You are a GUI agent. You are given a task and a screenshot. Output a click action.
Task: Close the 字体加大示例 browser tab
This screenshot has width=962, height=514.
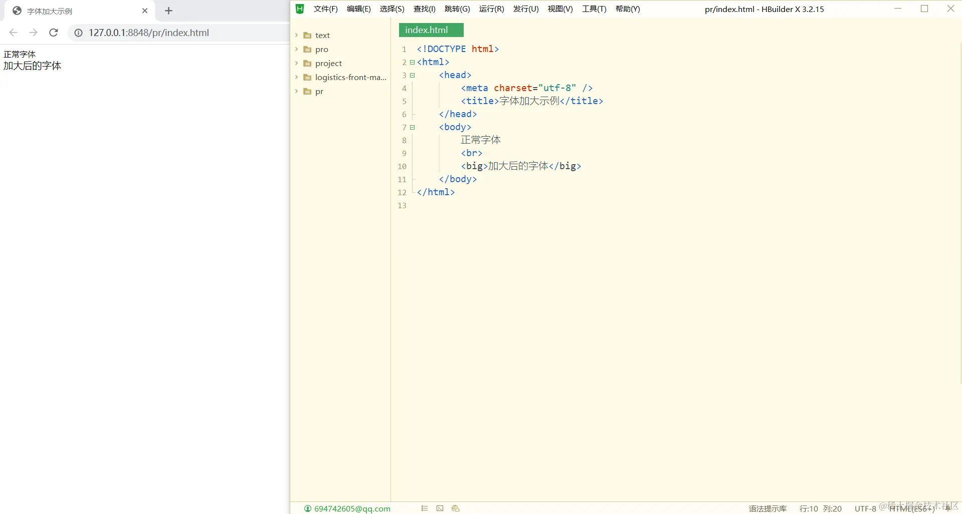(x=145, y=11)
